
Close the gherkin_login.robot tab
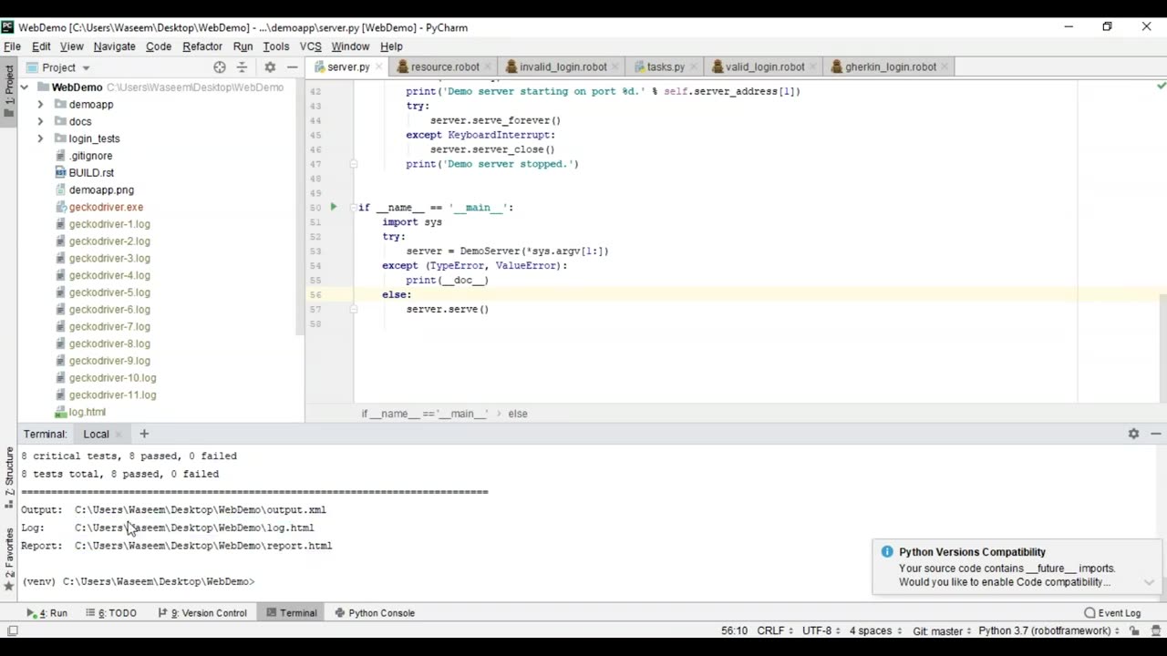(x=945, y=67)
